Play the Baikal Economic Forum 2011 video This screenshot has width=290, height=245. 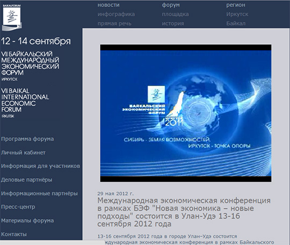coord(186,113)
